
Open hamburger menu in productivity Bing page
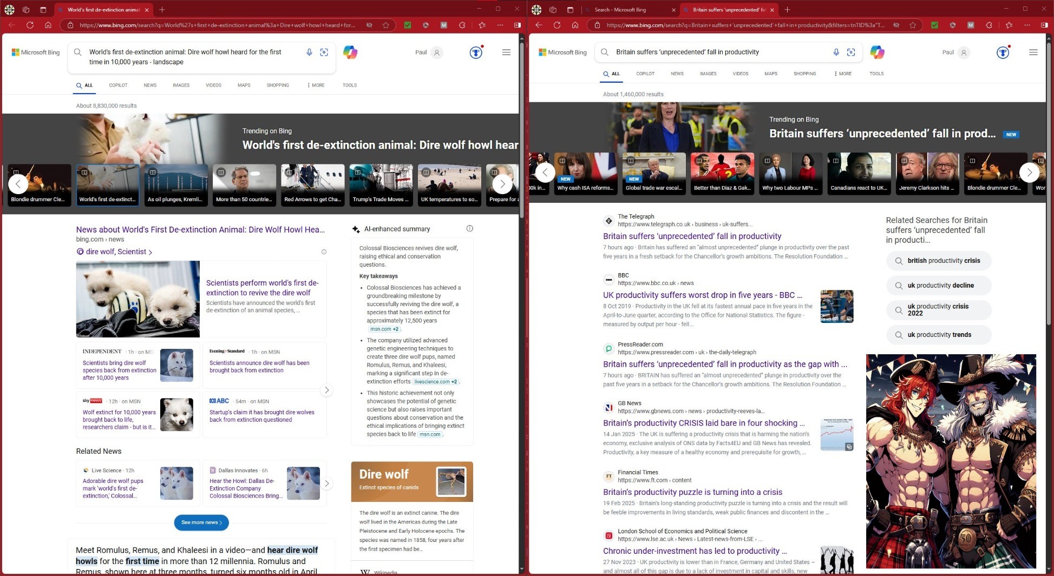tap(1033, 52)
